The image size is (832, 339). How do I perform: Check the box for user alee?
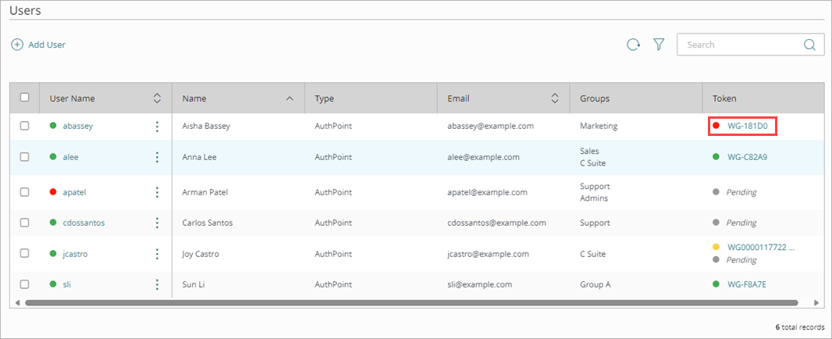(x=24, y=157)
